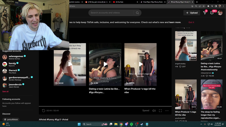Open the Chrome extensions puzzle icon
The image size is (226, 127).
tap(208, 6)
